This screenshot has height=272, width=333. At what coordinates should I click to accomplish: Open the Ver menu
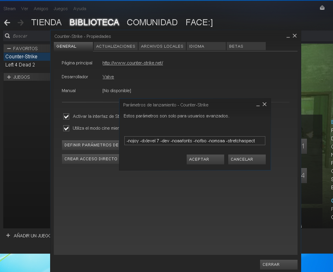(x=24, y=9)
